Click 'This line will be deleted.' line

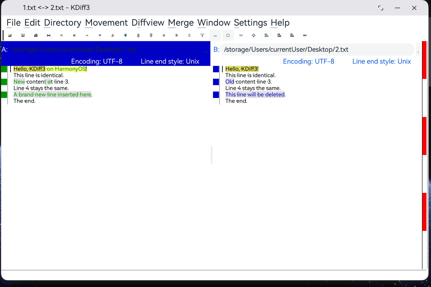tap(256, 94)
